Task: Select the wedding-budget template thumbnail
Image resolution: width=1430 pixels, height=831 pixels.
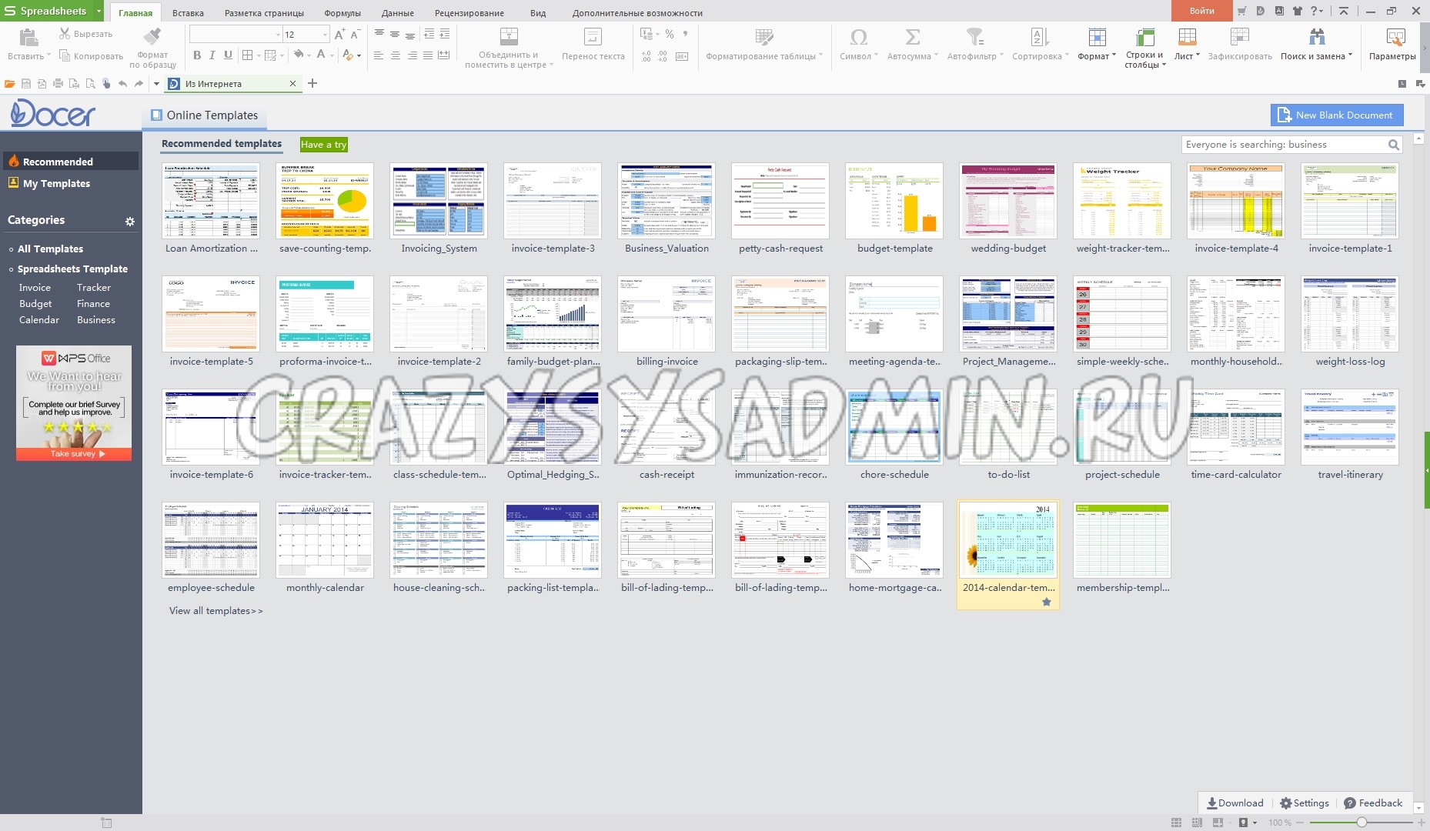Action: click(x=1008, y=200)
